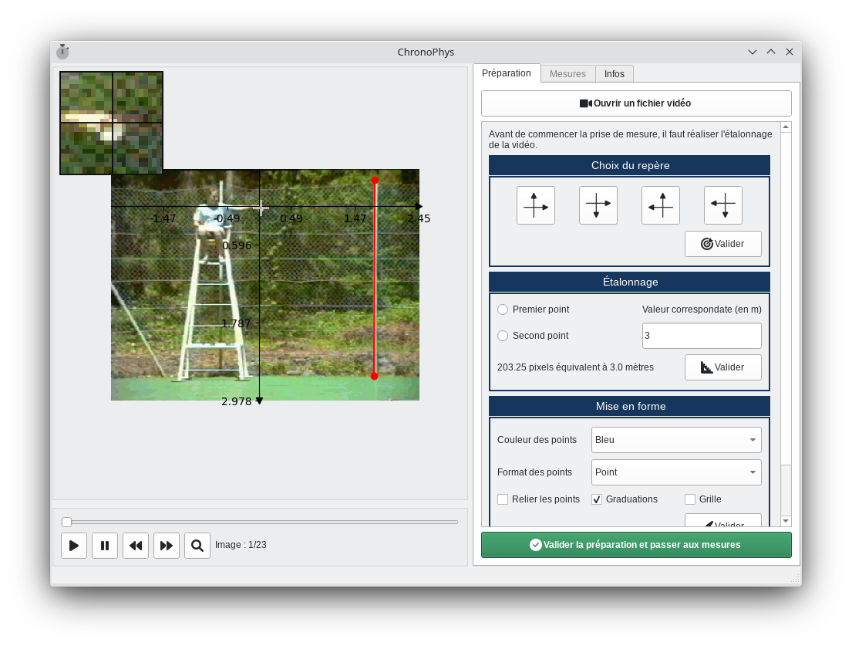This screenshot has width=852, height=646.
Task: Switch to the Mesures tab
Action: [567, 74]
